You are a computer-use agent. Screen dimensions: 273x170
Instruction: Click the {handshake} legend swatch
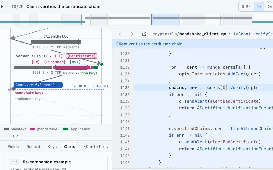click(32, 129)
